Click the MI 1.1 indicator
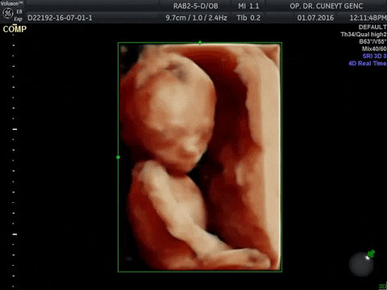The height and width of the screenshot is (290, 387). pyautogui.click(x=248, y=6)
